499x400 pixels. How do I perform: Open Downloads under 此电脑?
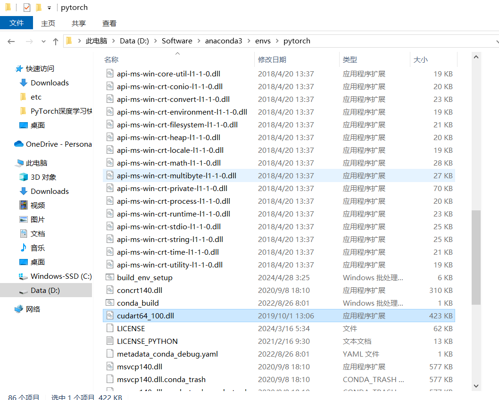tap(50, 191)
